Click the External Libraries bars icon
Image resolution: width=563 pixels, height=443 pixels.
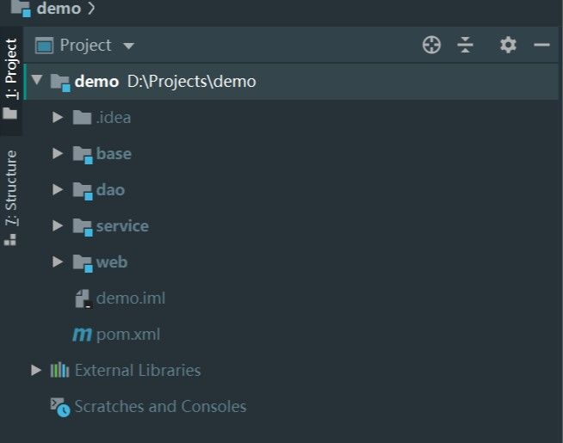click(59, 370)
